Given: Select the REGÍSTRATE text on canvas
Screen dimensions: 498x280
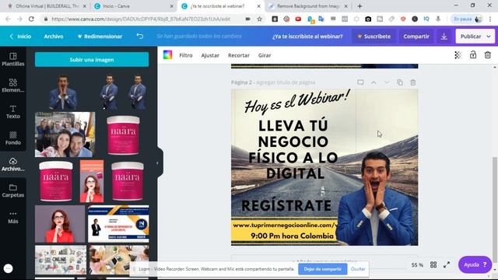Looking at the screenshot, I should 286,205.
